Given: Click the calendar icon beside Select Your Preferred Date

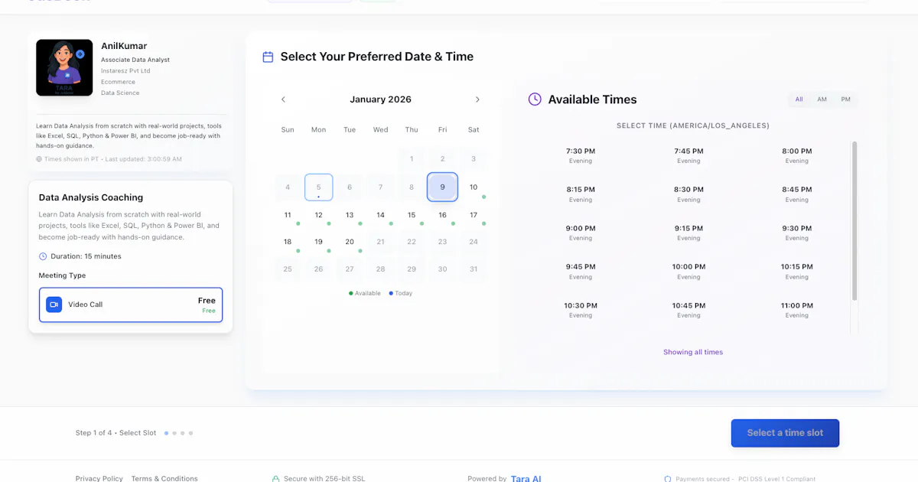Looking at the screenshot, I should [268, 57].
